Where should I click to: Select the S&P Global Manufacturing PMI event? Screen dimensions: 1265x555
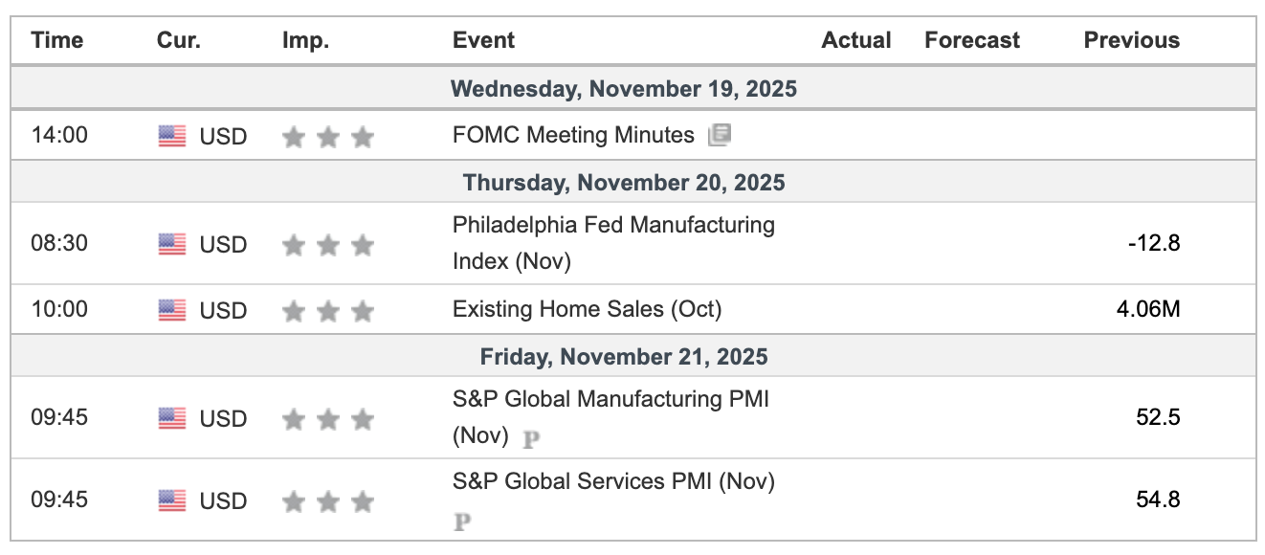click(610, 399)
